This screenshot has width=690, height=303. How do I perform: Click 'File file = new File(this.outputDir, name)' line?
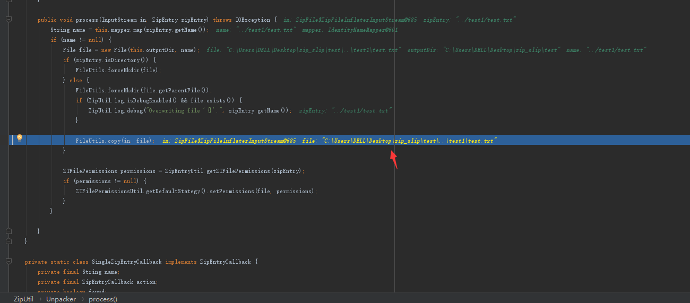point(131,50)
